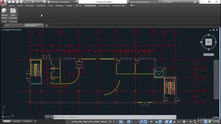Toggle polar tracking in status bar
This screenshot has height=124, width=221.
click(x=129, y=122)
